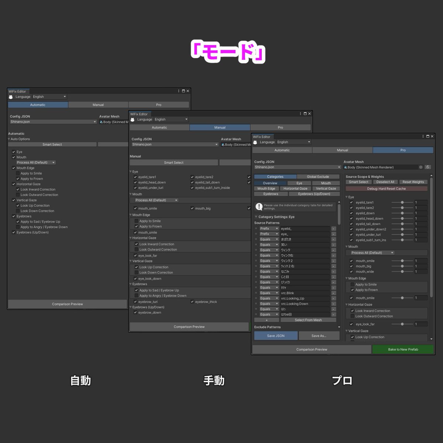Toggle eyebrow_thick checkbox in Manual window
Viewport: 443px width, 443px height.
click(192, 302)
